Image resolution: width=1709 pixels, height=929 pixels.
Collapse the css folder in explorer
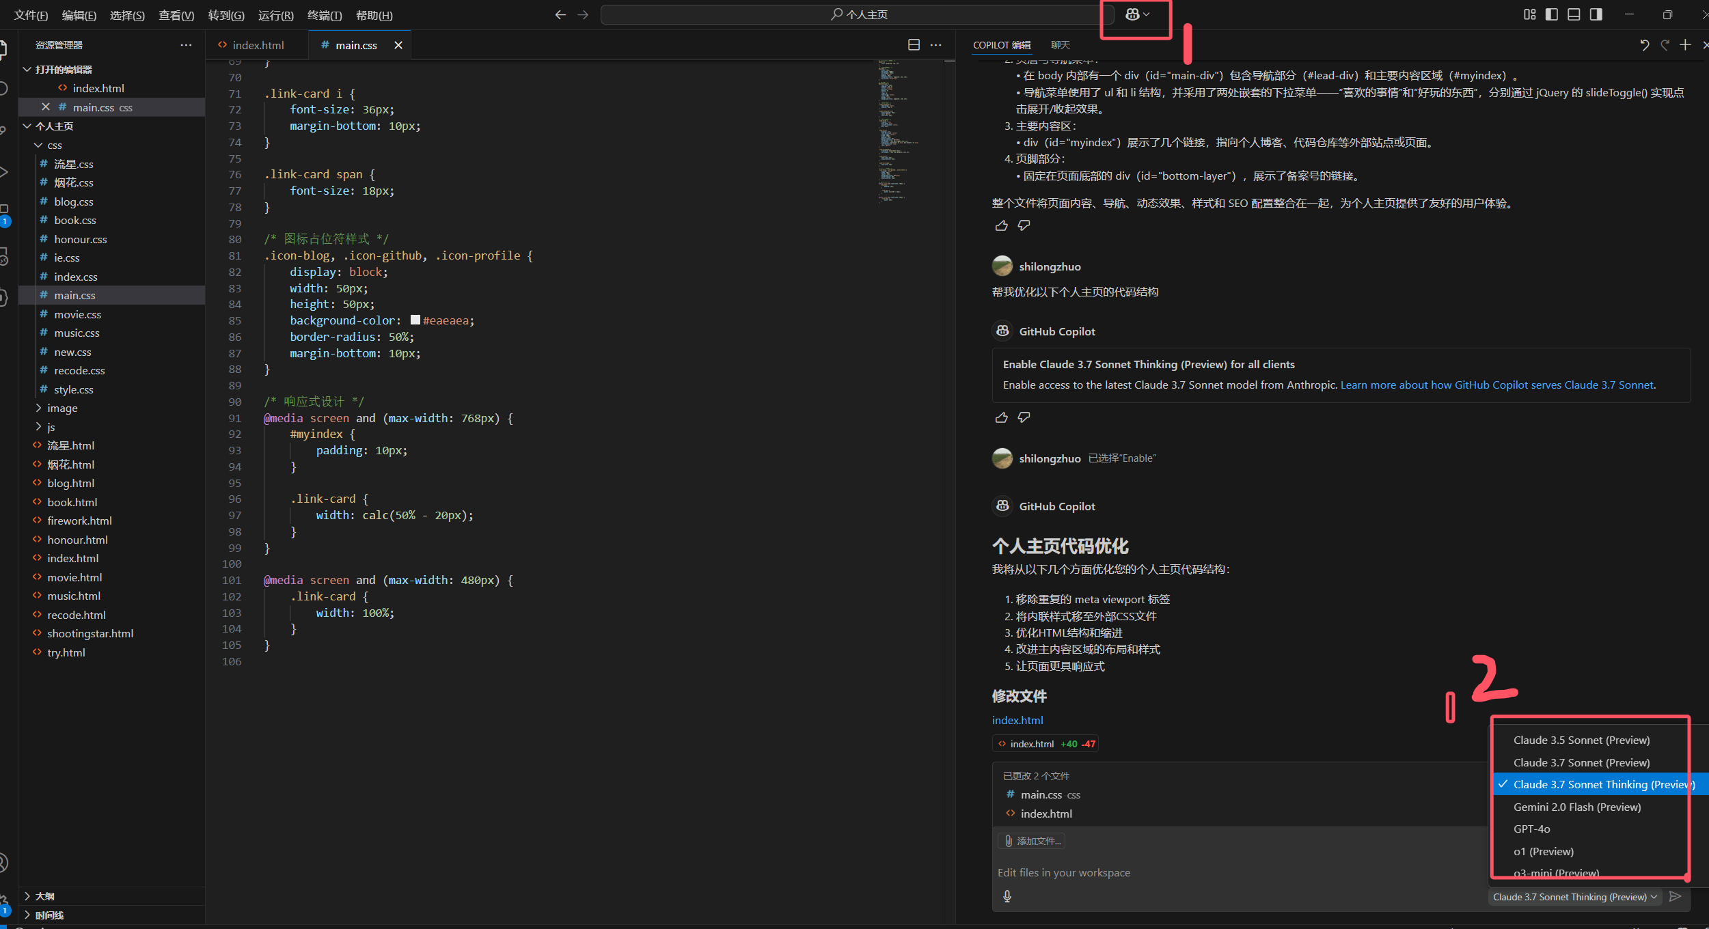[x=54, y=145]
